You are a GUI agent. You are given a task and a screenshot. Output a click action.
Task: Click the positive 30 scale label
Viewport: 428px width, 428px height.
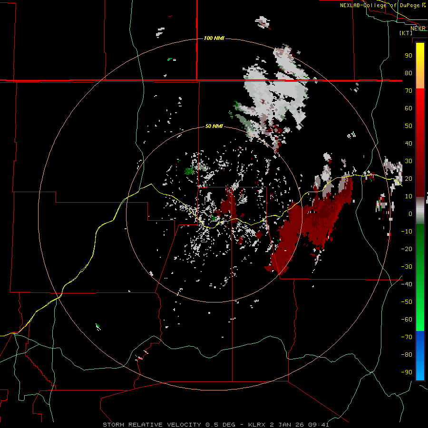409,161
